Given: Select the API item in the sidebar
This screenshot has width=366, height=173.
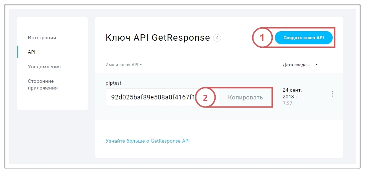Looking at the screenshot, I should tap(32, 52).
